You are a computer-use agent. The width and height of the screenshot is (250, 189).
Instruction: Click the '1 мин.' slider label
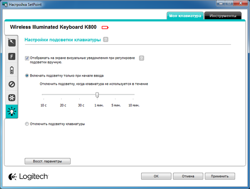99,105
